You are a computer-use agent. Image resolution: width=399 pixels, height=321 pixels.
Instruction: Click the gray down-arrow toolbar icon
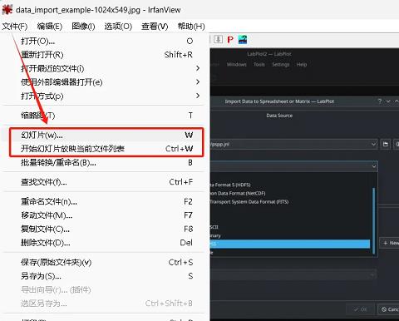[218, 39]
